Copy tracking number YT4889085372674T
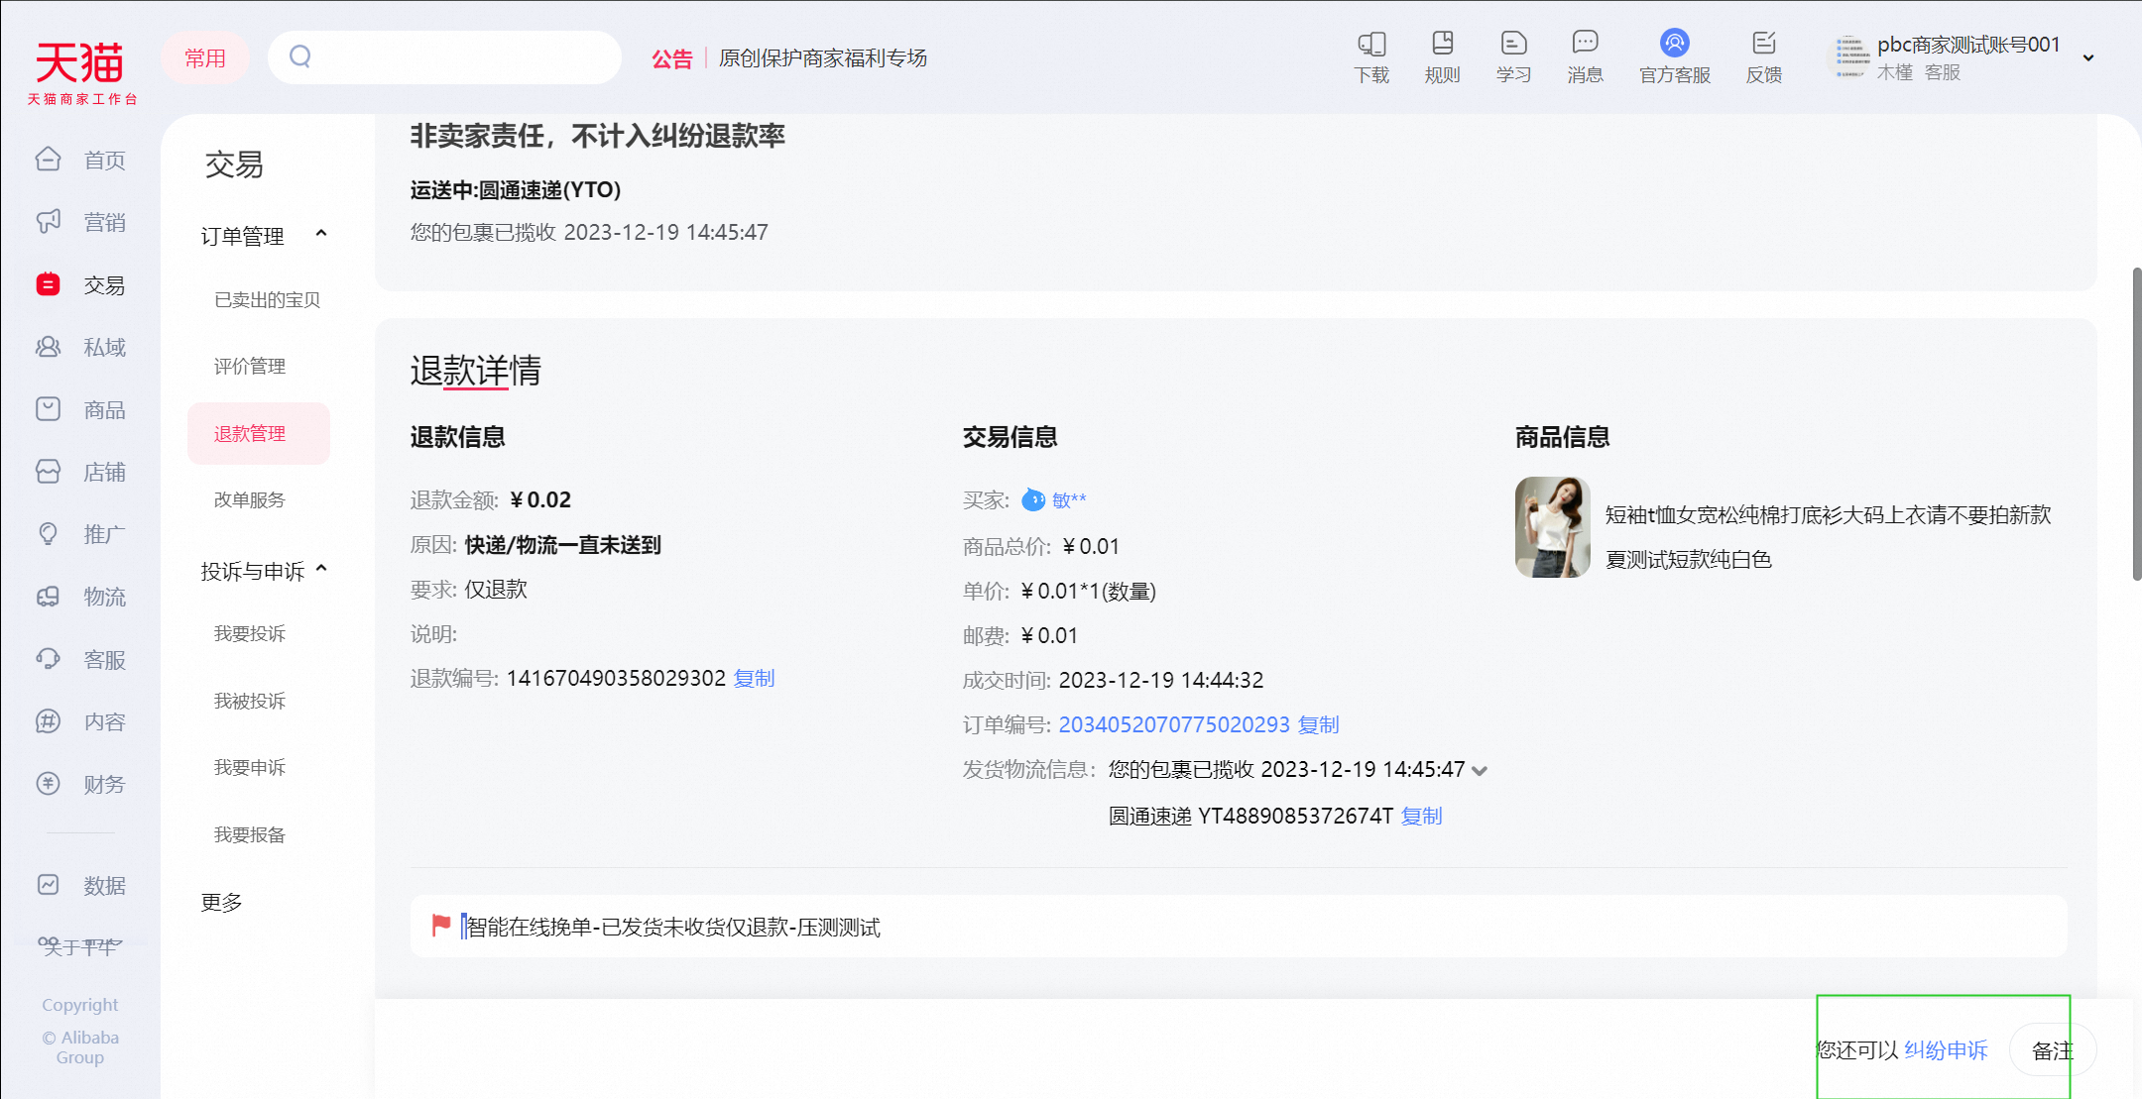This screenshot has width=2142, height=1099. coord(1421,816)
